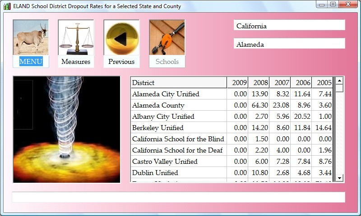The image size is (361, 216).
Task: Click the scroll up arrow in table
Action: pos(339,81)
